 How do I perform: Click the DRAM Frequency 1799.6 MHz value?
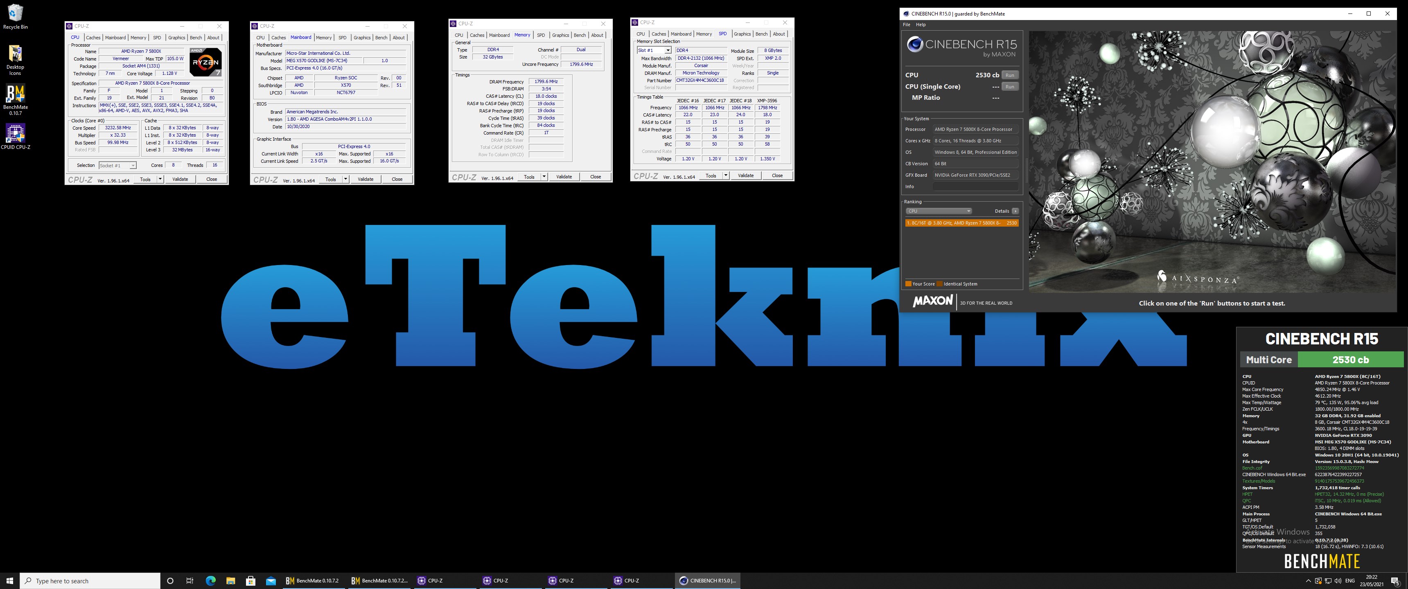point(546,81)
